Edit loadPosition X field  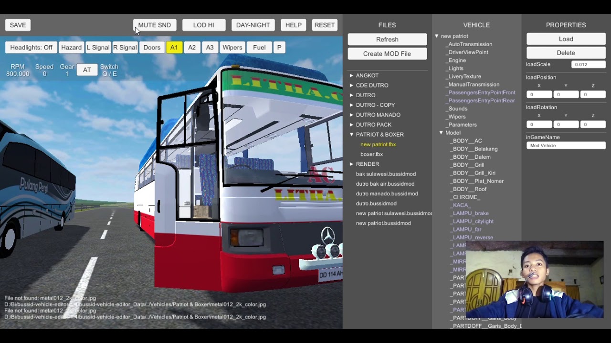click(x=539, y=95)
